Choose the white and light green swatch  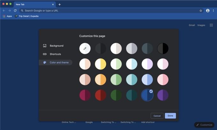click(x=116, y=64)
